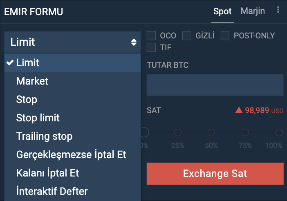Enable the OCO checkbox
The height and width of the screenshot is (201, 287).
[x=151, y=36]
